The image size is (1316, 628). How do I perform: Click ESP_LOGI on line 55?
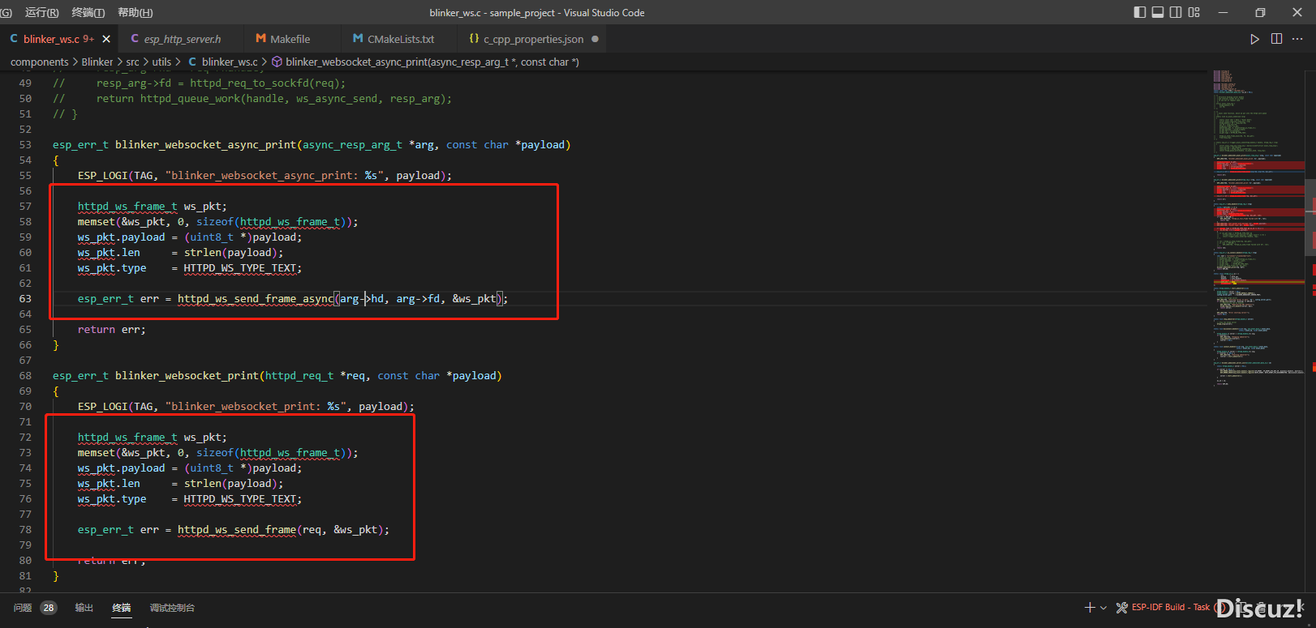point(103,176)
